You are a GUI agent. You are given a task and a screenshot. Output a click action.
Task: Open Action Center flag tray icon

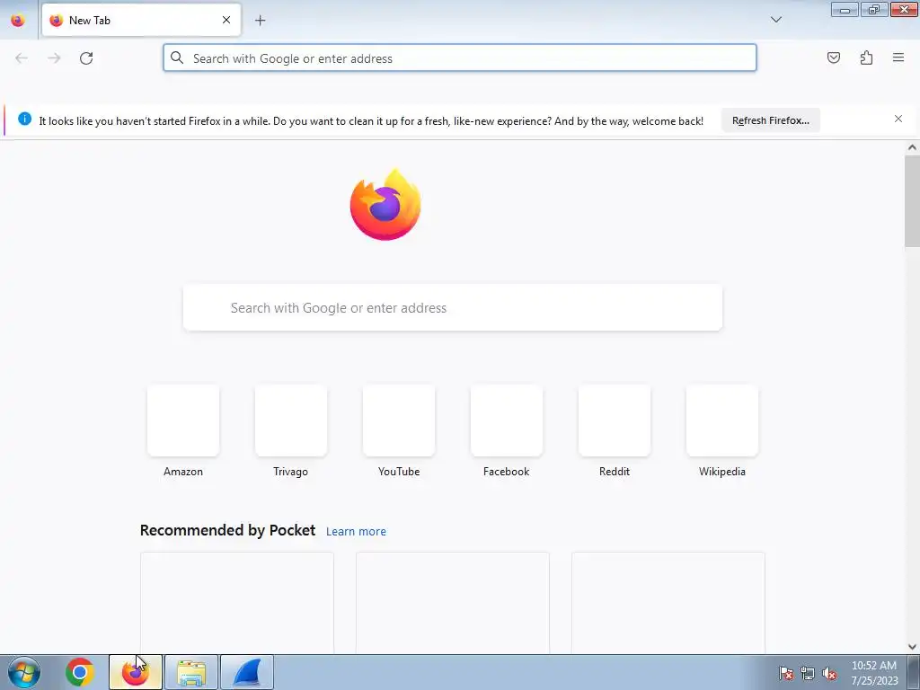coord(786,674)
